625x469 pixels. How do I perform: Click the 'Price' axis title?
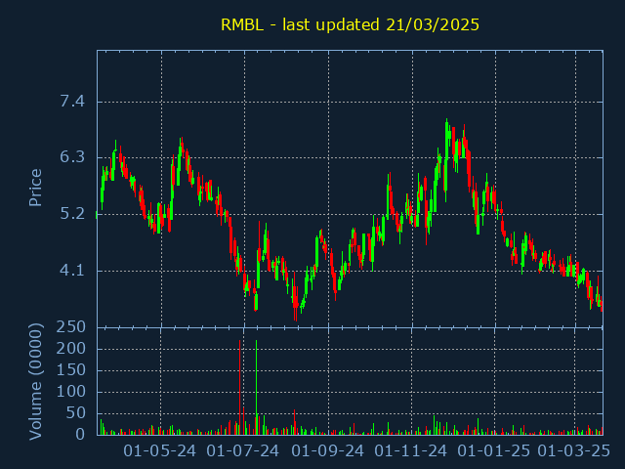(x=35, y=188)
